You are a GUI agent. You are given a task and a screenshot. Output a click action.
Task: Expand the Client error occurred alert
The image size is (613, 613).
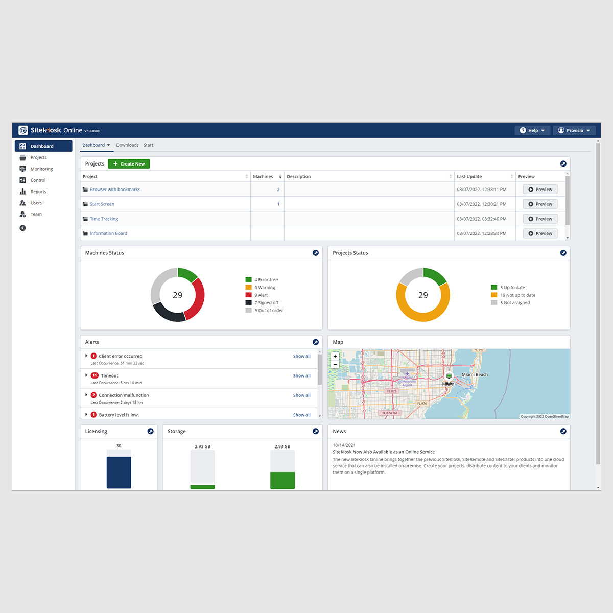pos(86,356)
